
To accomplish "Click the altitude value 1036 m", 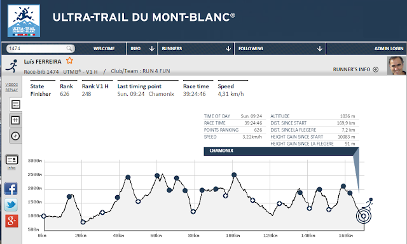I will [x=347, y=116].
